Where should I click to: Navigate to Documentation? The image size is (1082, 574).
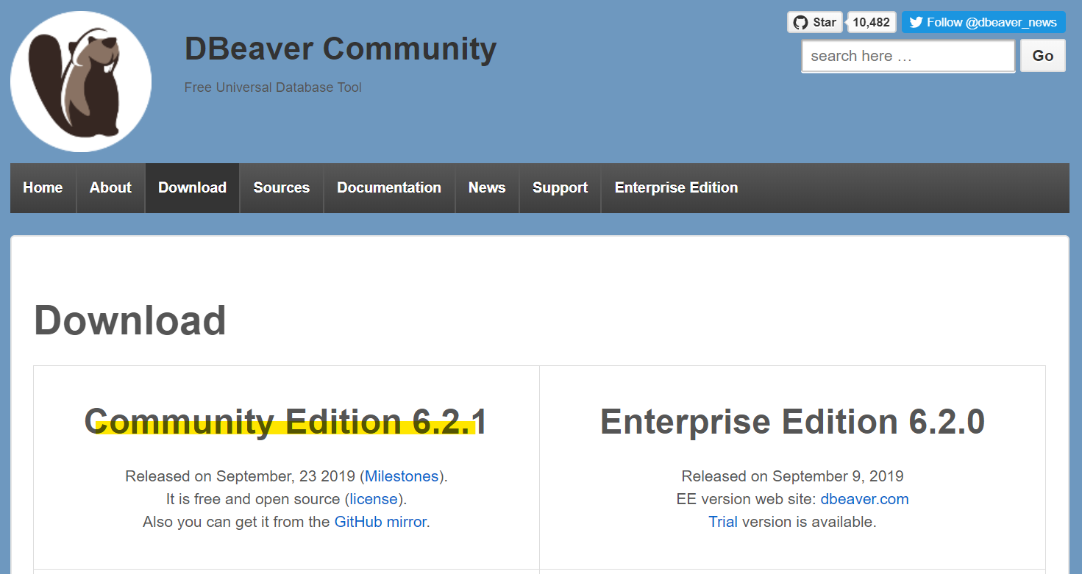389,188
